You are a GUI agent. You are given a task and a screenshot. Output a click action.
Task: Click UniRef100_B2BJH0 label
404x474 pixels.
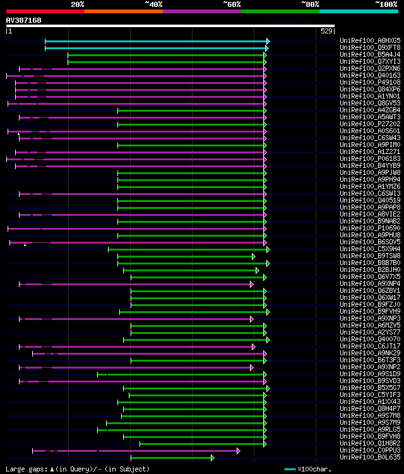[370, 270]
